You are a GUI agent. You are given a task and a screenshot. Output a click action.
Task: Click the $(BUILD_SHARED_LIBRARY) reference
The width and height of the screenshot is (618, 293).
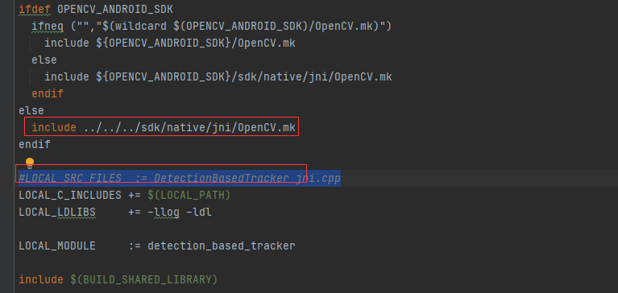144,280
